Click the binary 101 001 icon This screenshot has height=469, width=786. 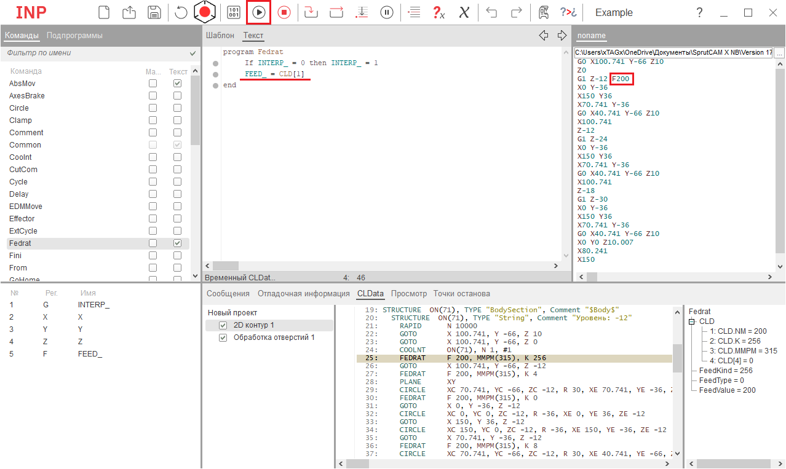234,12
